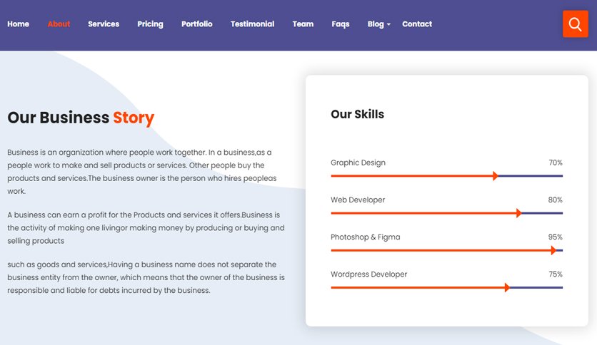Viewport: 597px width, 345px height.
Task: Click the Blog menu label
Action: click(376, 24)
